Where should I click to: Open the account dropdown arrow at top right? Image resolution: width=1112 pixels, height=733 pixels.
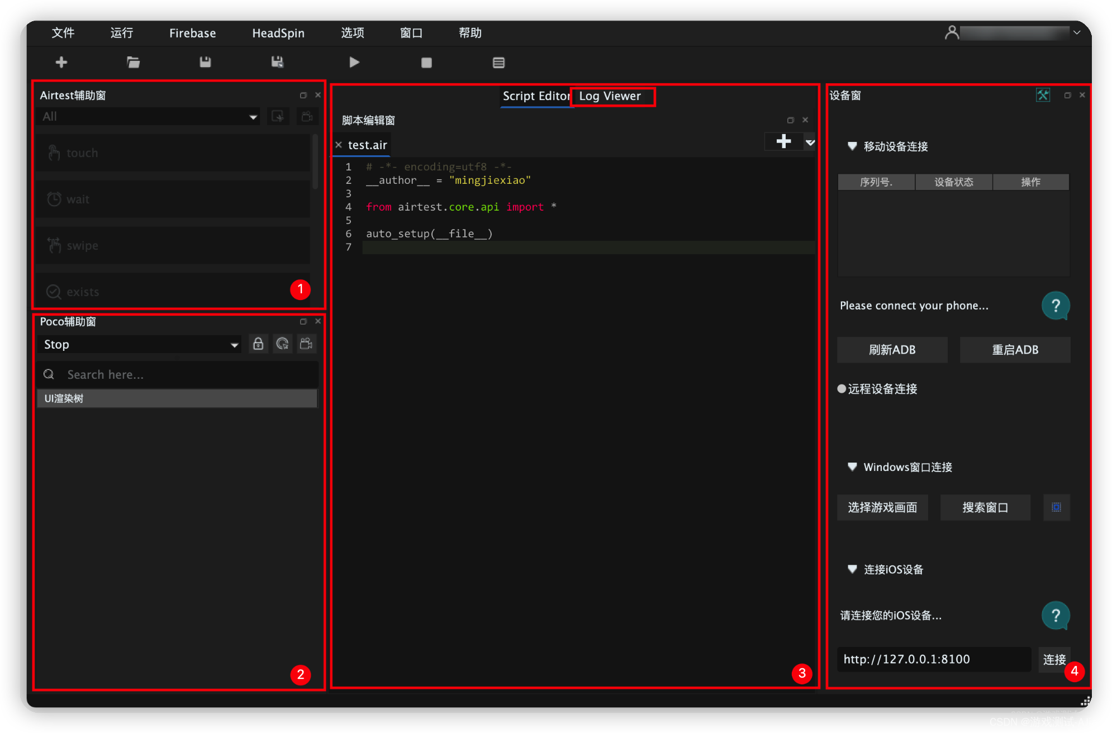coord(1077,32)
